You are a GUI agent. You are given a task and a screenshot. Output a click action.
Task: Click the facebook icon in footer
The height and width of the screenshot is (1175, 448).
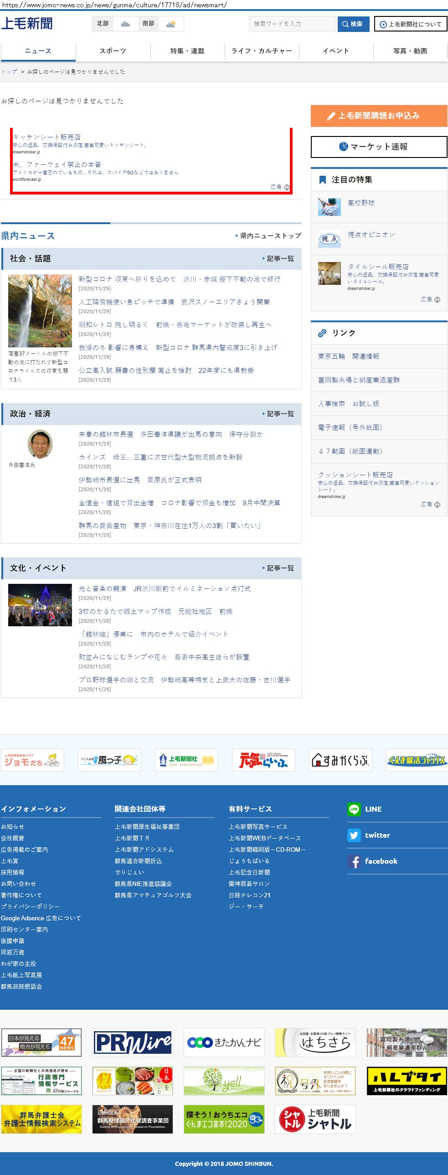coord(354,861)
